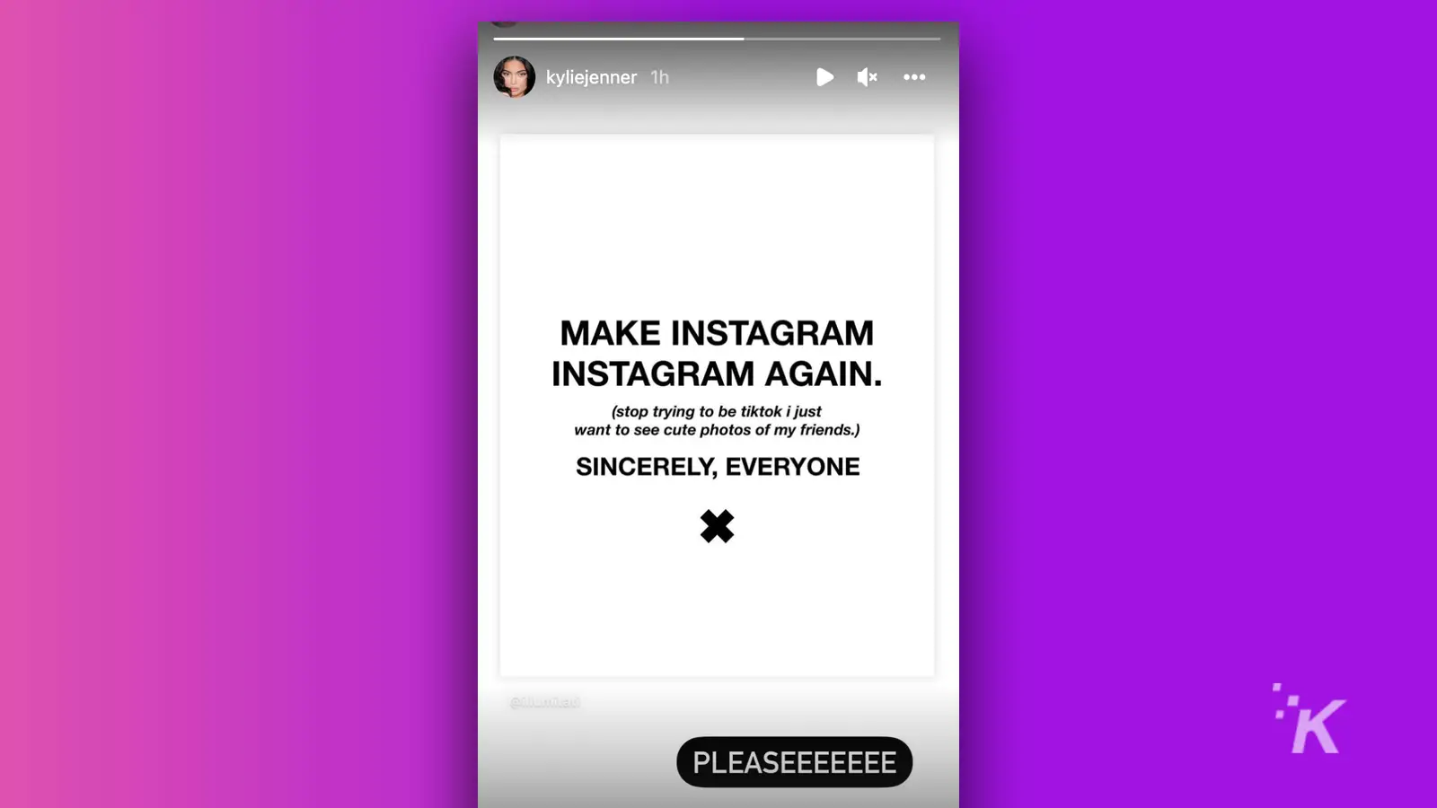Open the faded @ mention tag below the card
Image resolution: width=1437 pixels, height=808 pixels.
[x=544, y=702]
